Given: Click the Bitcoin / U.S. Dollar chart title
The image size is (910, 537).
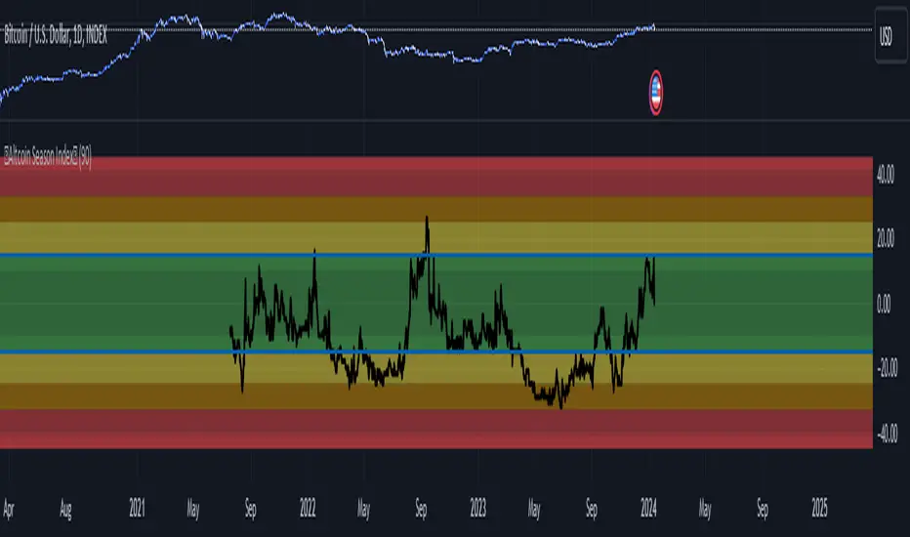Looking at the screenshot, I should pos(56,36).
